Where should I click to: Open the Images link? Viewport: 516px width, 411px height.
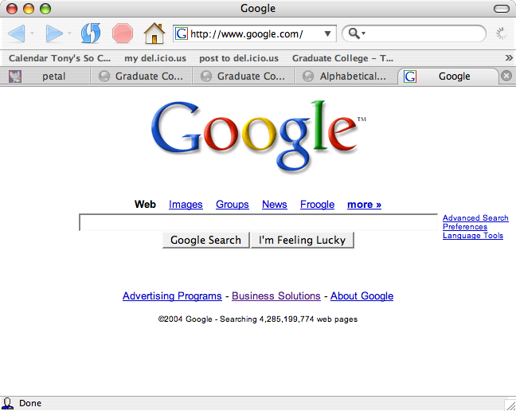click(x=186, y=205)
